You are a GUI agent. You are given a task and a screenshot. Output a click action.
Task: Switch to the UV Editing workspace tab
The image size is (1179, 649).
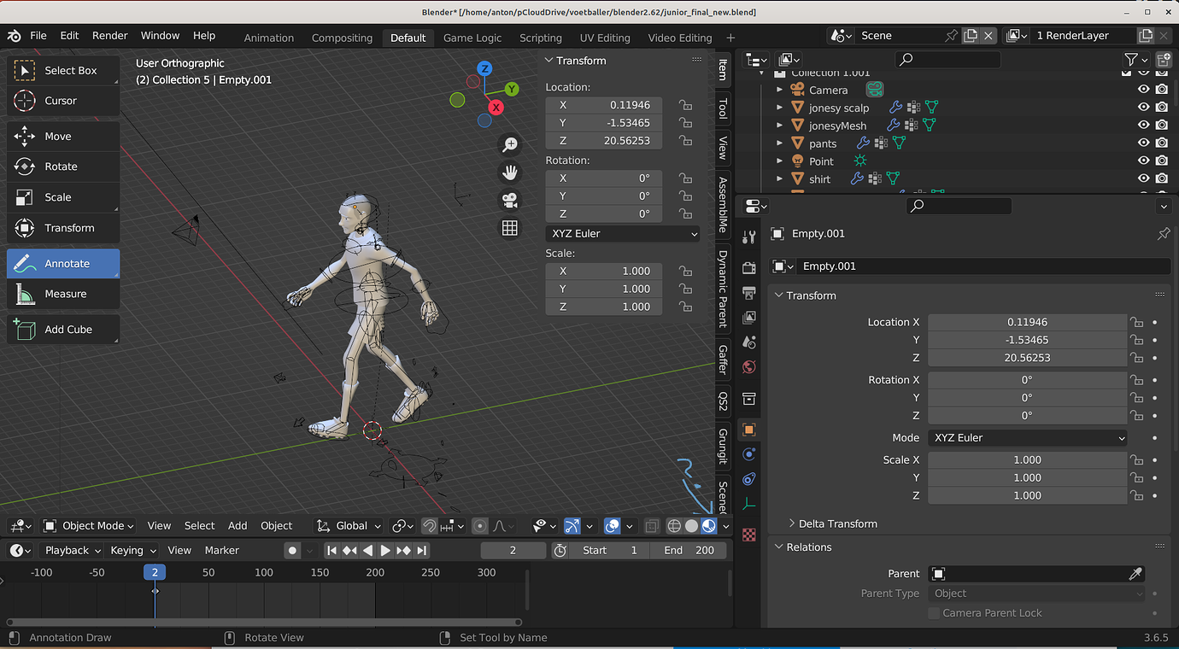pos(605,38)
